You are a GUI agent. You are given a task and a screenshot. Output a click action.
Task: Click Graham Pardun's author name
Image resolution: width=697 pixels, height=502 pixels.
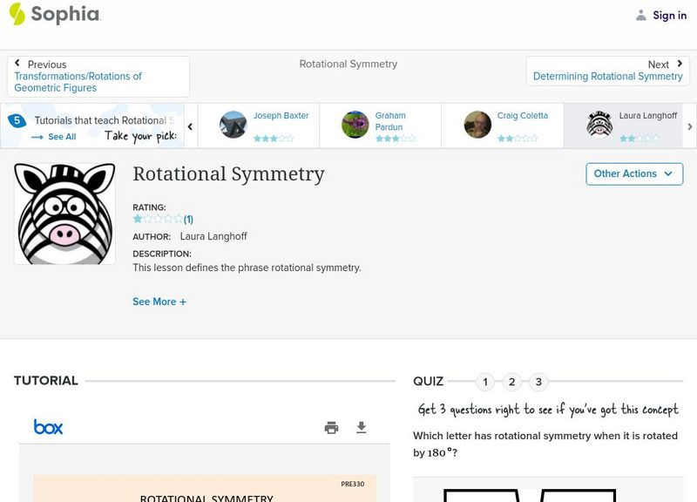[389, 120]
